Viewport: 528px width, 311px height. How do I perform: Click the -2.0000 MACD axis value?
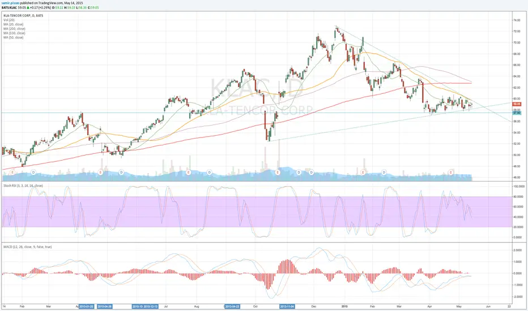click(518, 297)
